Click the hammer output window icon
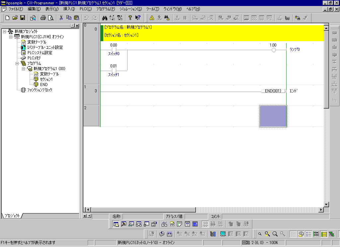The image size is (340, 247). click(124, 224)
